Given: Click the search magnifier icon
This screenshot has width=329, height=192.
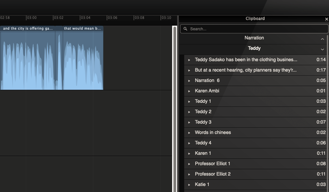Looking at the screenshot, I should tap(186, 29).
